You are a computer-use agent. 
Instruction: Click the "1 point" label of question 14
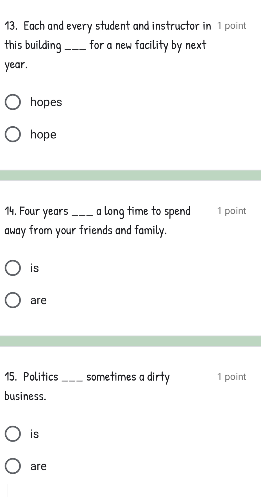(232, 211)
